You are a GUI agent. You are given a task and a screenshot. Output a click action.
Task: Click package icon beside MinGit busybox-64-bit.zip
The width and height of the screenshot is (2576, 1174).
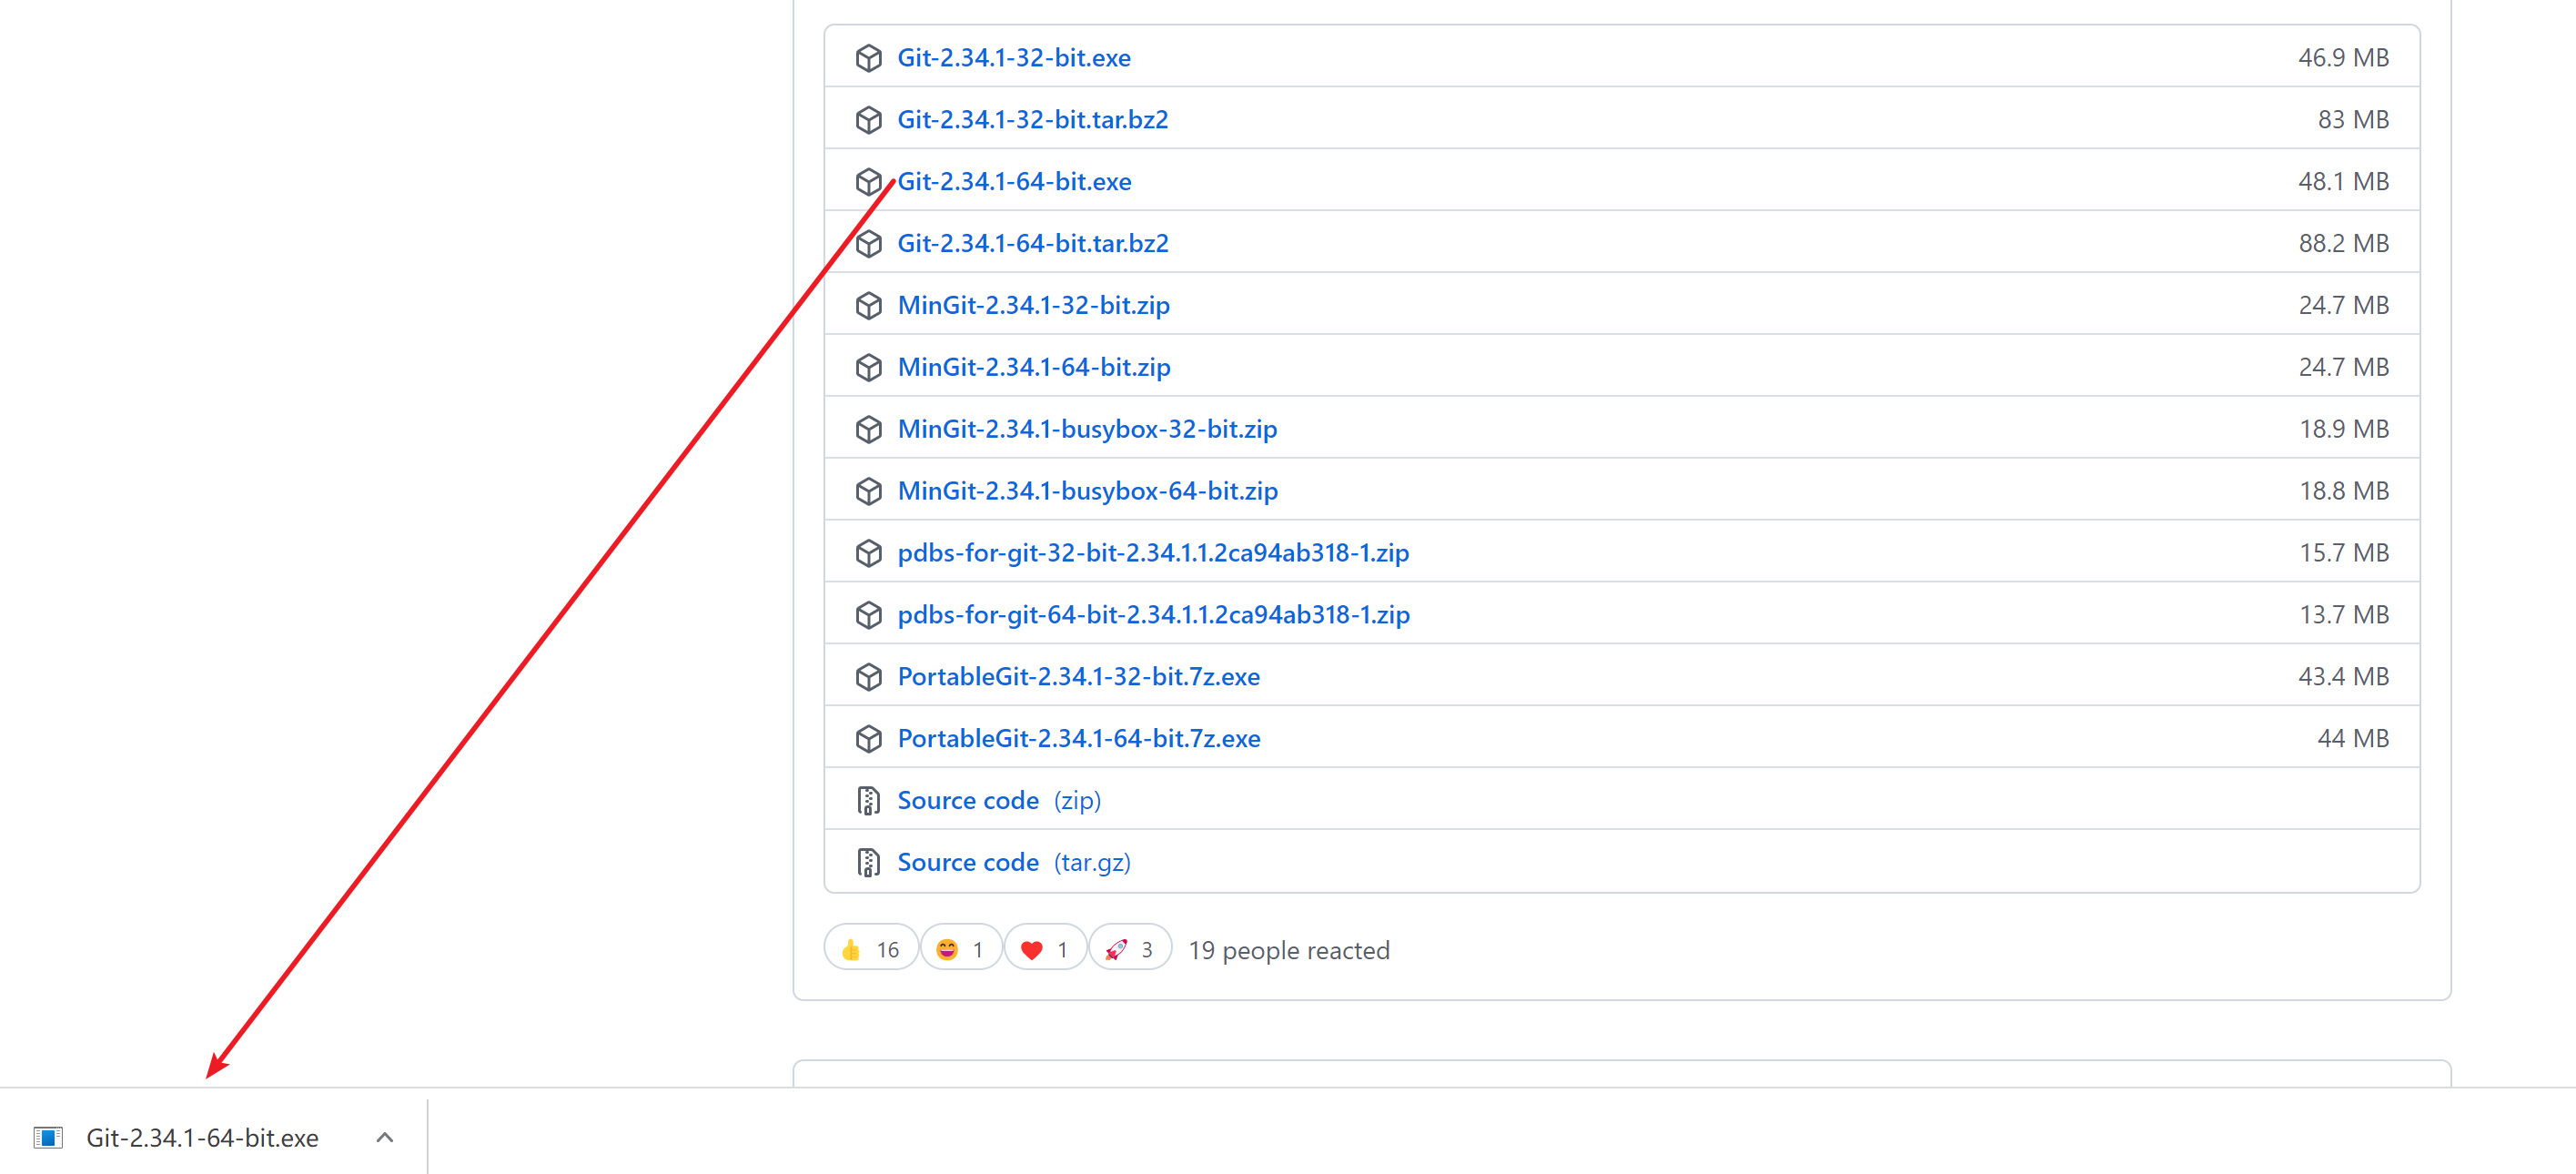[x=868, y=491]
